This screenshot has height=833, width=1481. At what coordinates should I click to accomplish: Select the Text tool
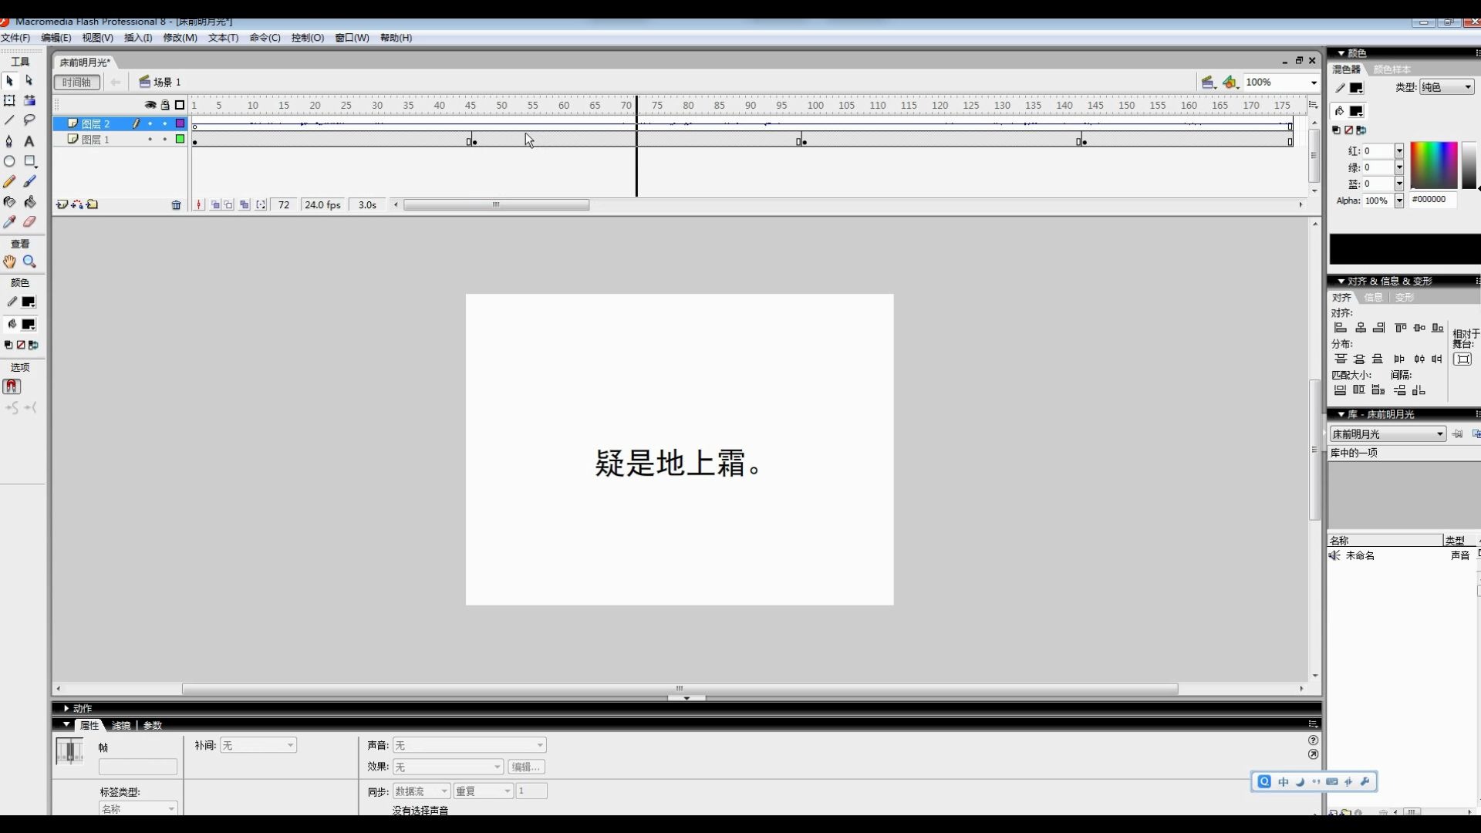[29, 141]
